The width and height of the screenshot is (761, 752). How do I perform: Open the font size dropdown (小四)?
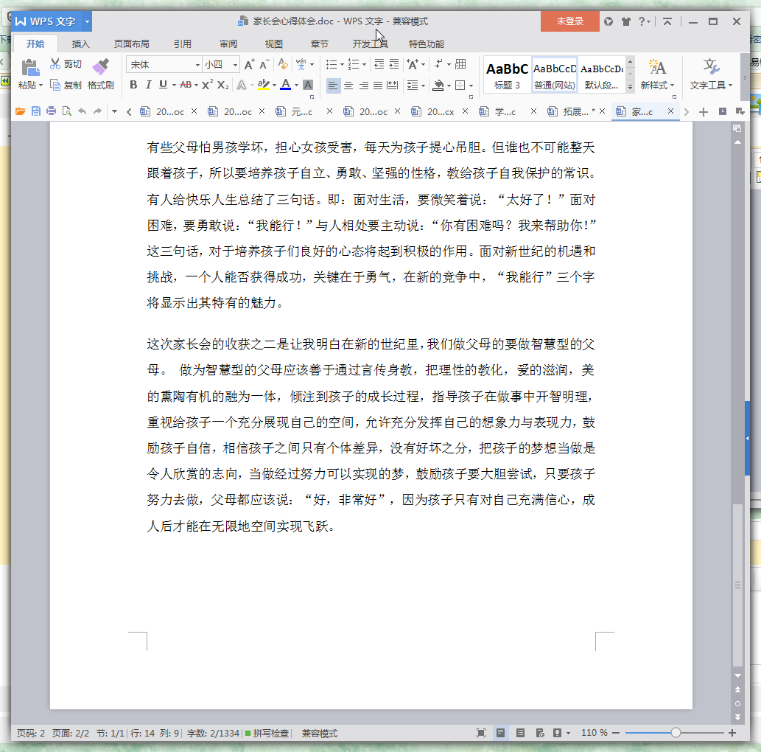click(x=236, y=65)
